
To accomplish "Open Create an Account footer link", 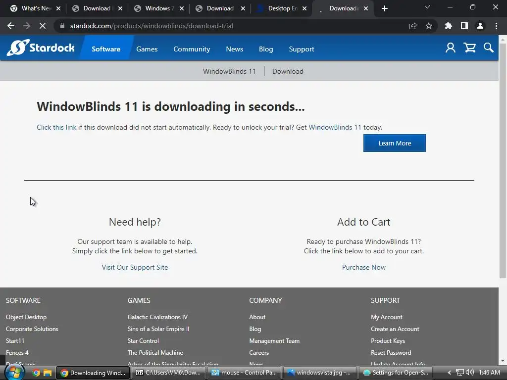I will point(395,329).
